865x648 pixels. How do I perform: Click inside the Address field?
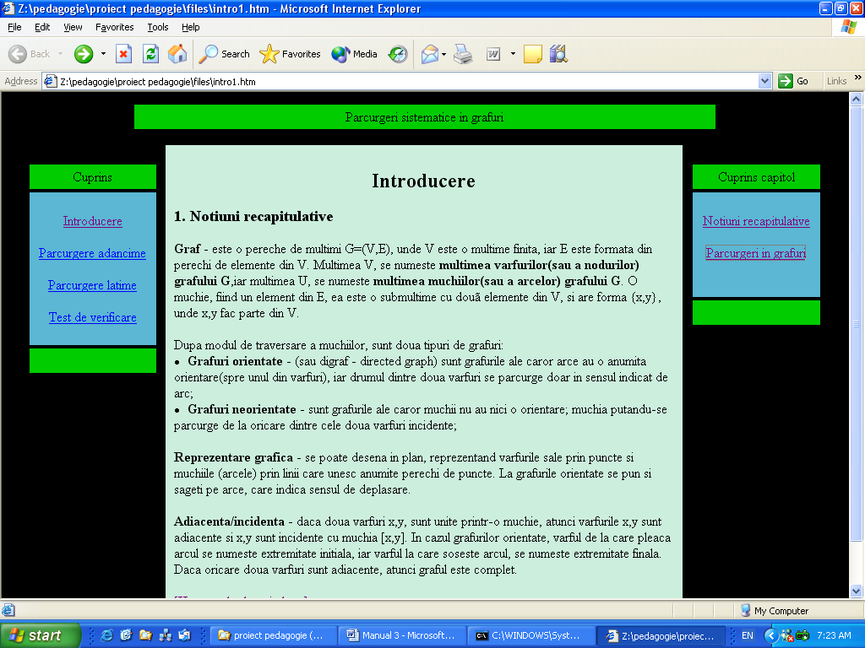(x=408, y=82)
